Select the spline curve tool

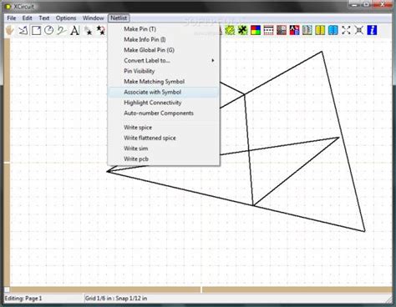62,30
